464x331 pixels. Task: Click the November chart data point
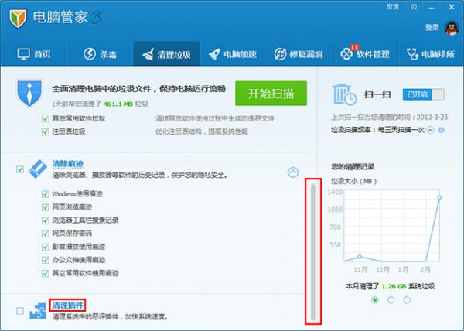[x=360, y=257]
